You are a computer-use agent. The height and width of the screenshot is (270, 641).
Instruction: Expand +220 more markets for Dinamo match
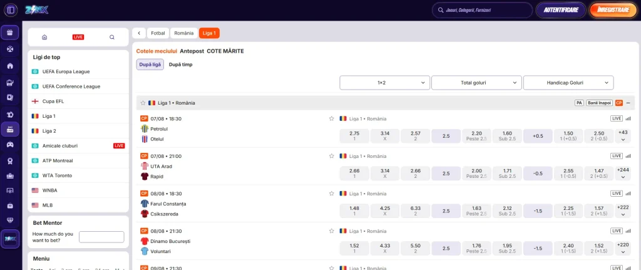623,248
